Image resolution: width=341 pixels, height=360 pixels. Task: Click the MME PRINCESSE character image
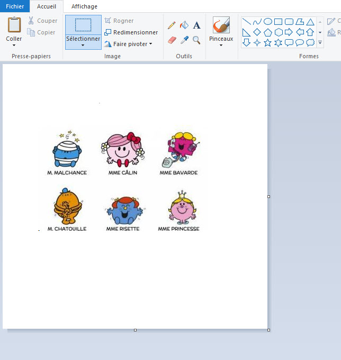(x=182, y=208)
